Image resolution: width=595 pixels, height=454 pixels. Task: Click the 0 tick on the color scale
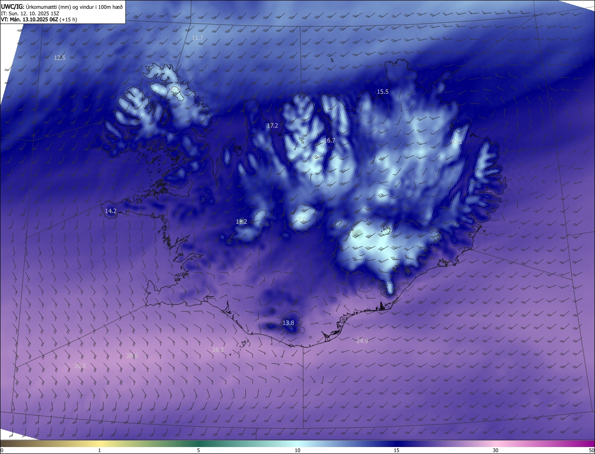pyautogui.click(x=2, y=450)
